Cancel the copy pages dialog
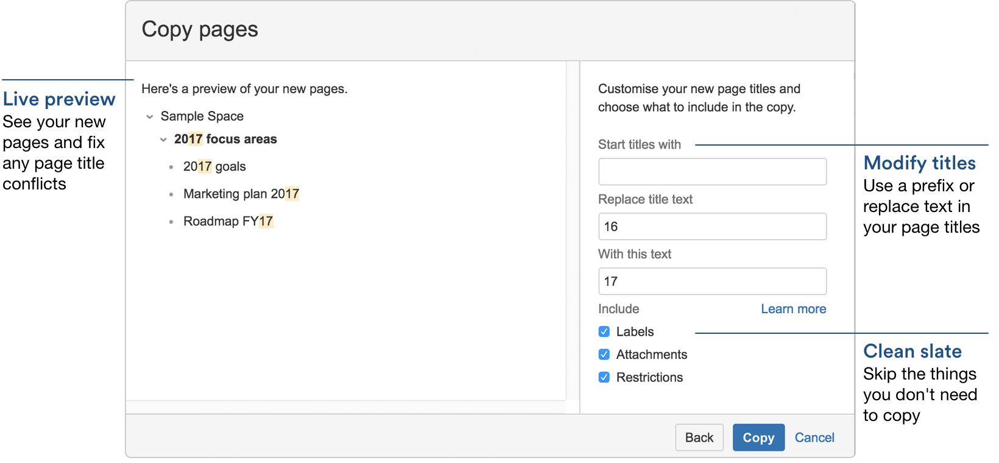999x463 pixels. (x=814, y=437)
